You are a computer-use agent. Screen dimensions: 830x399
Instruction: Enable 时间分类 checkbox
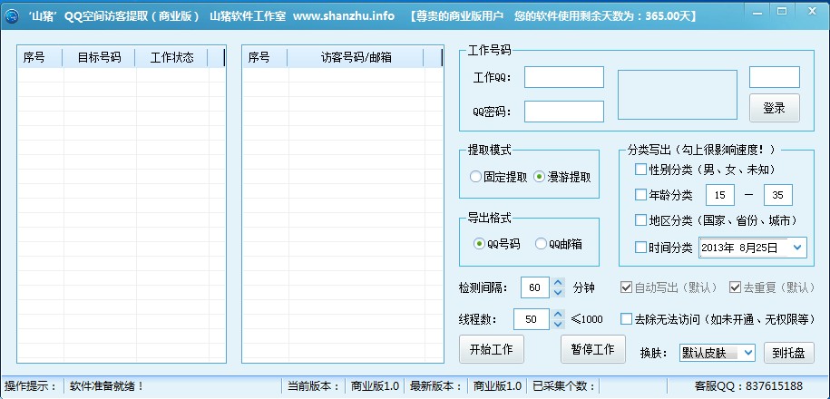pos(640,248)
